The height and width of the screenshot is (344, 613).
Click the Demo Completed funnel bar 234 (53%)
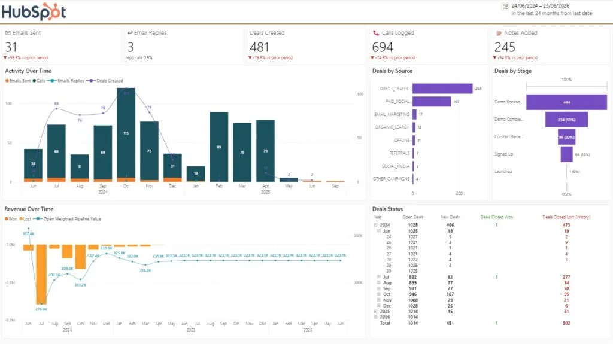[x=566, y=120]
